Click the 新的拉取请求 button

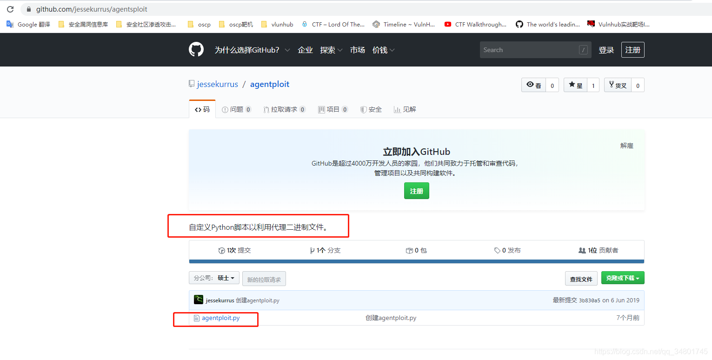click(264, 279)
